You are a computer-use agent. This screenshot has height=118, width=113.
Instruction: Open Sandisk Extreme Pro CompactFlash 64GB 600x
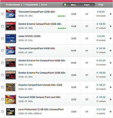pyautogui.click(x=42, y=60)
